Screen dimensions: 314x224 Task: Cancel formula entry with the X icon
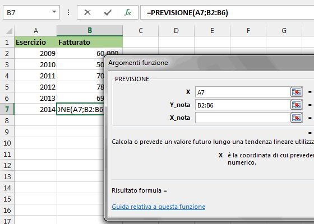[87, 12]
